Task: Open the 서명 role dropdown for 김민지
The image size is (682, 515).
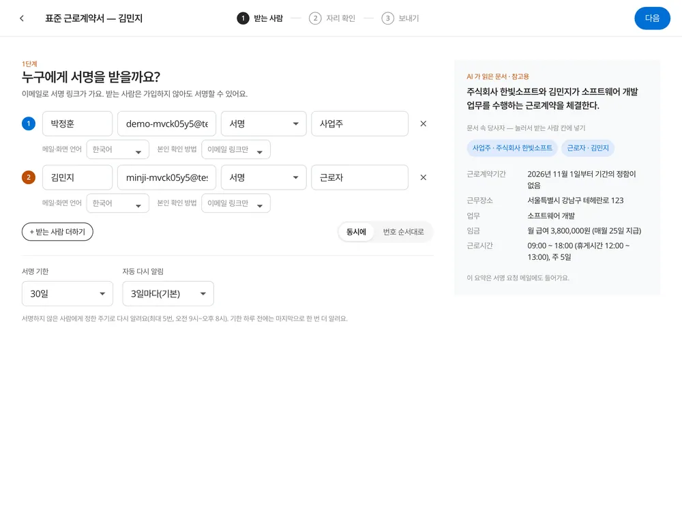Action: 263,177
